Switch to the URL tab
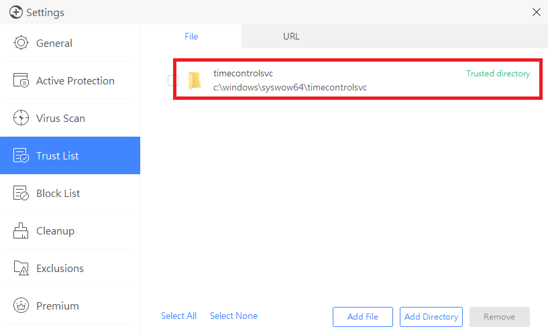Screen dimensions: 548x335 click(x=291, y=36)
